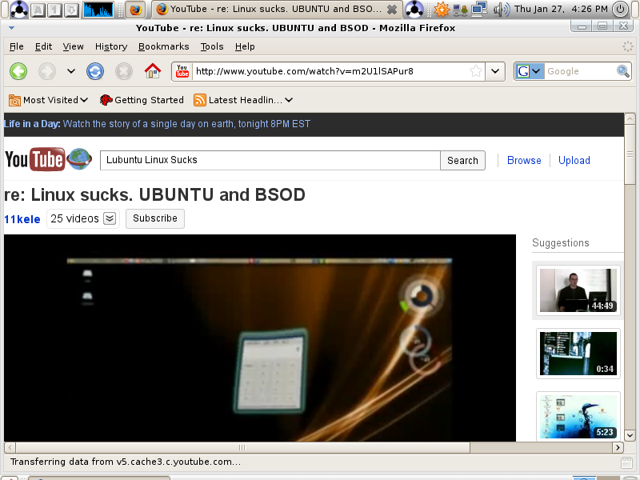The width and height of the screenshot is (640, 480).
Task: Open the Tools menu
Action: [x=212, y=46]
